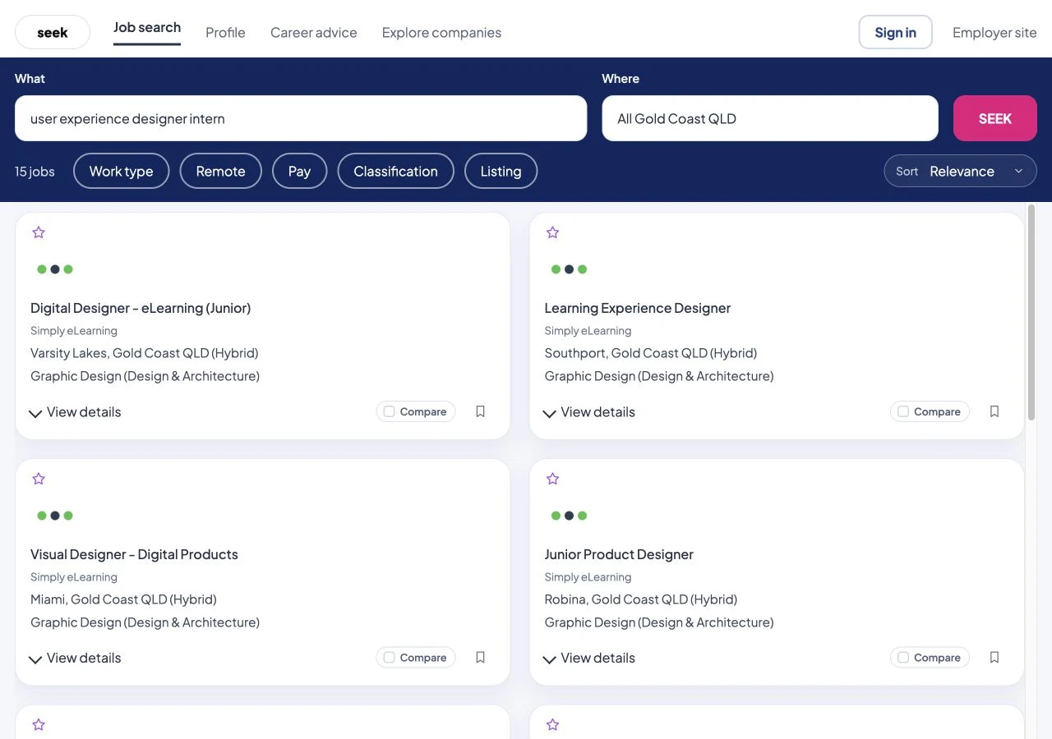Click the Sign in button

895,33
